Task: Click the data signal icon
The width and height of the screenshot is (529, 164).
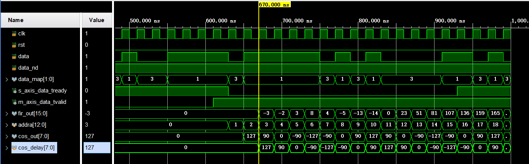Action: pyautogui.click(x=14, y=56)
